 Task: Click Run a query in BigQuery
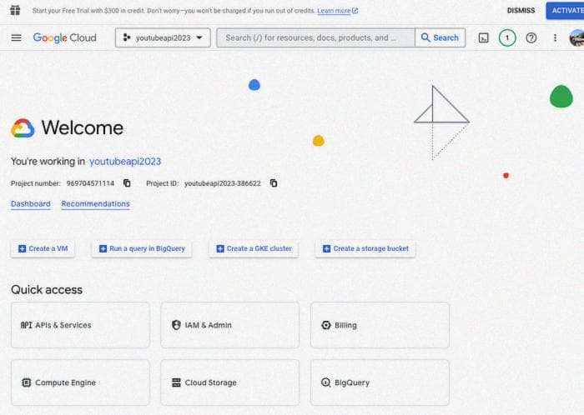[x=141, y=248]
